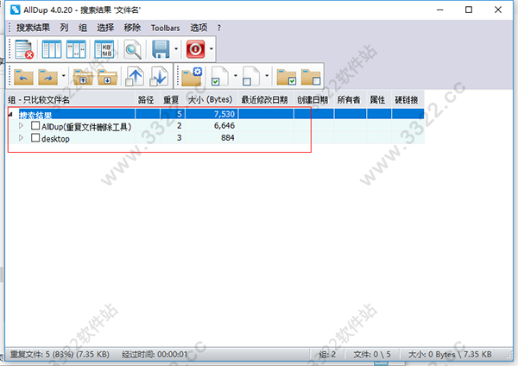Open the 移除 menu

132,28
